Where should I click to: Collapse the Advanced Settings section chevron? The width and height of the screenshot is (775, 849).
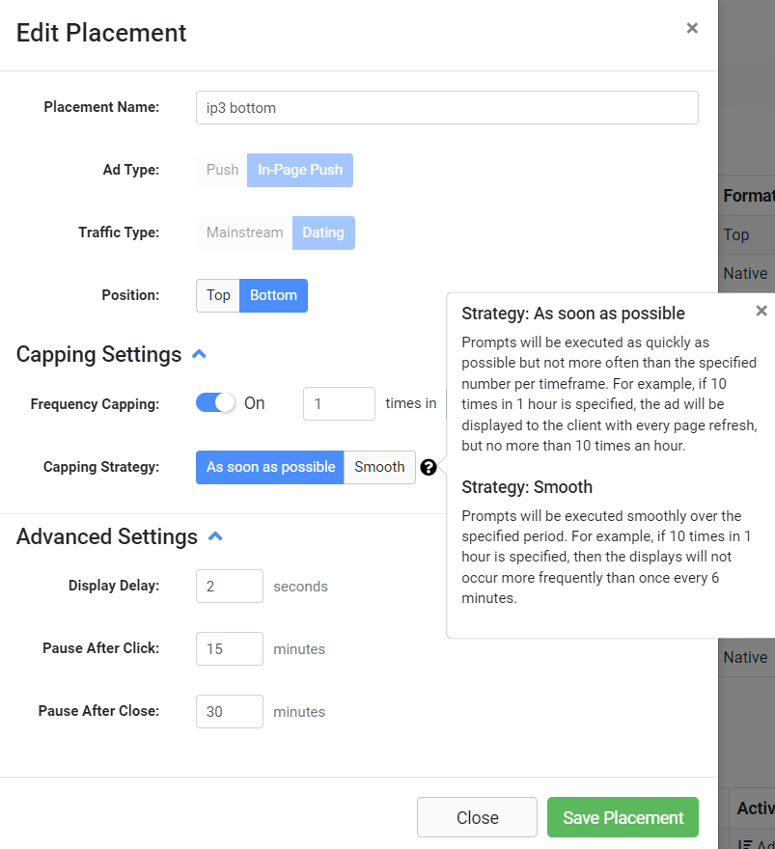[216, 536]
